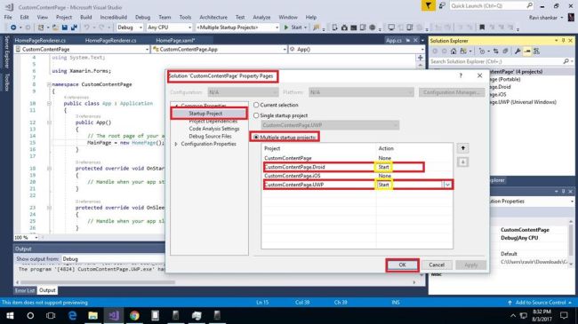The width and height of the screenshot is (578, 324).
Task: Open the Action dropdown for CustomContentPage.UWP
Action: 447,185
